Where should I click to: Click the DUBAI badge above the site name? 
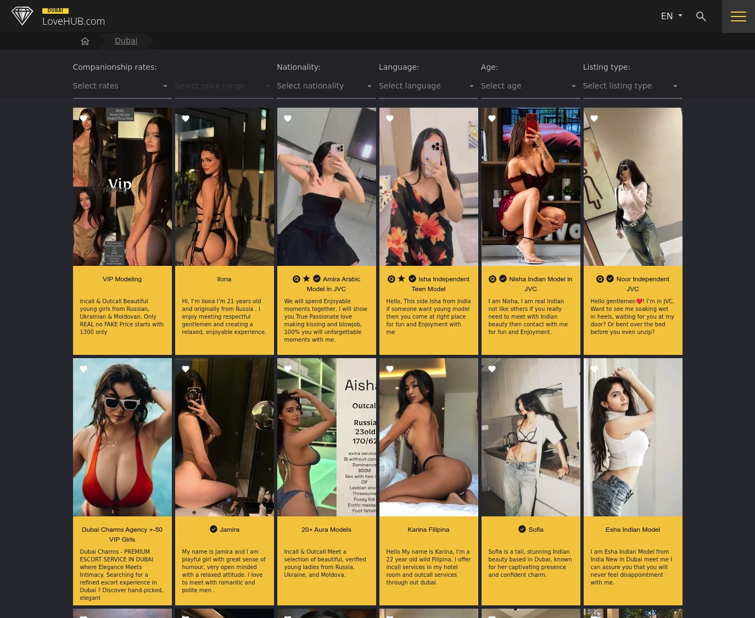[55, 10]
